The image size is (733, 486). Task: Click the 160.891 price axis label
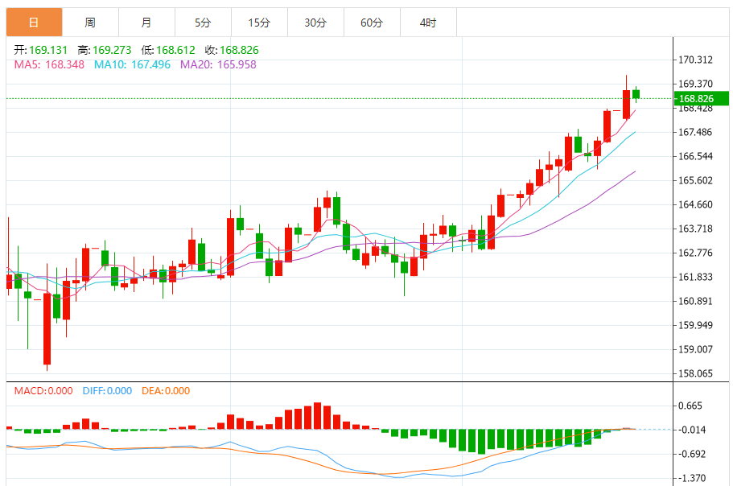(696, 301)
